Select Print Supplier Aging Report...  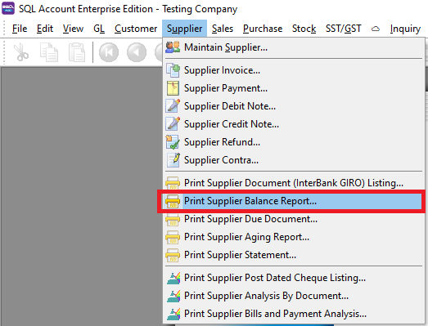[294, 237]
